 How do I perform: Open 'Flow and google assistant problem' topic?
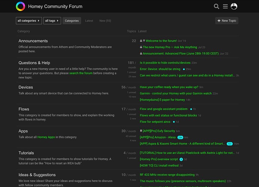pos(164,109)
